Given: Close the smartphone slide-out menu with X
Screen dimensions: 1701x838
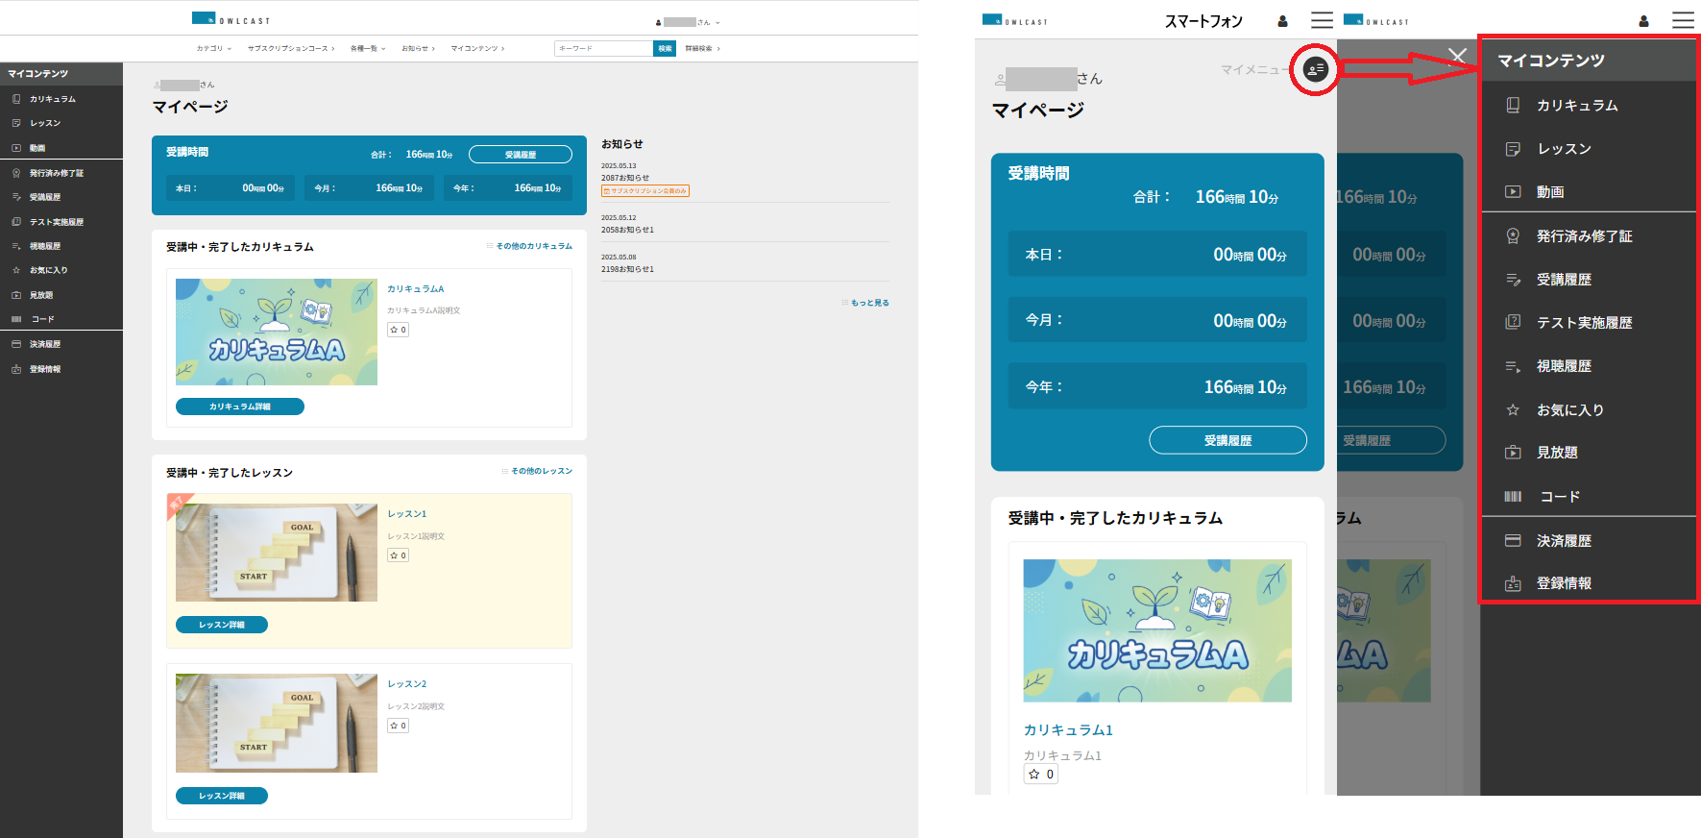Looking at the screenshot, I should tap(1457, 56).
